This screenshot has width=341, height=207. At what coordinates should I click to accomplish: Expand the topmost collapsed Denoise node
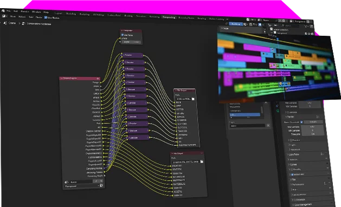[124, 55]
